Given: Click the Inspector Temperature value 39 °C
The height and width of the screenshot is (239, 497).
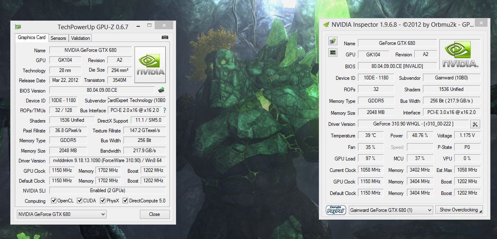Looking at the screenshot, I should point(371,135).
